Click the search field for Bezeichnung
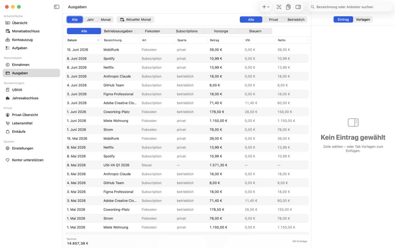This screenshot has height=248, width=395. pos(350,7)
